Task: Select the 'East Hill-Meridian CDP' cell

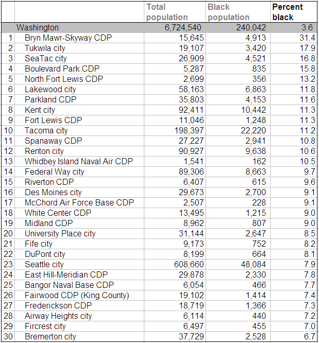Action: 79,275
